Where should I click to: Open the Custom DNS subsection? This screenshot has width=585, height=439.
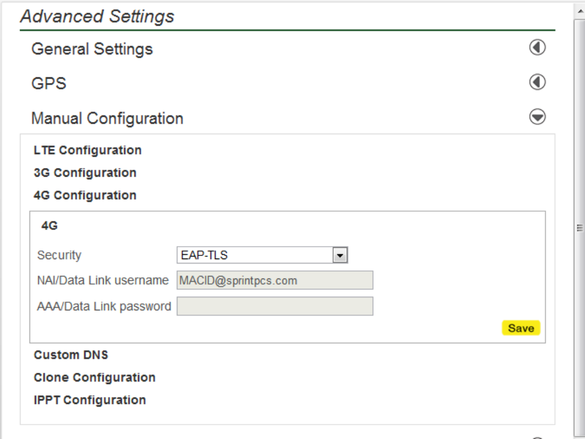pyautogui.click(x=71, y=355)
